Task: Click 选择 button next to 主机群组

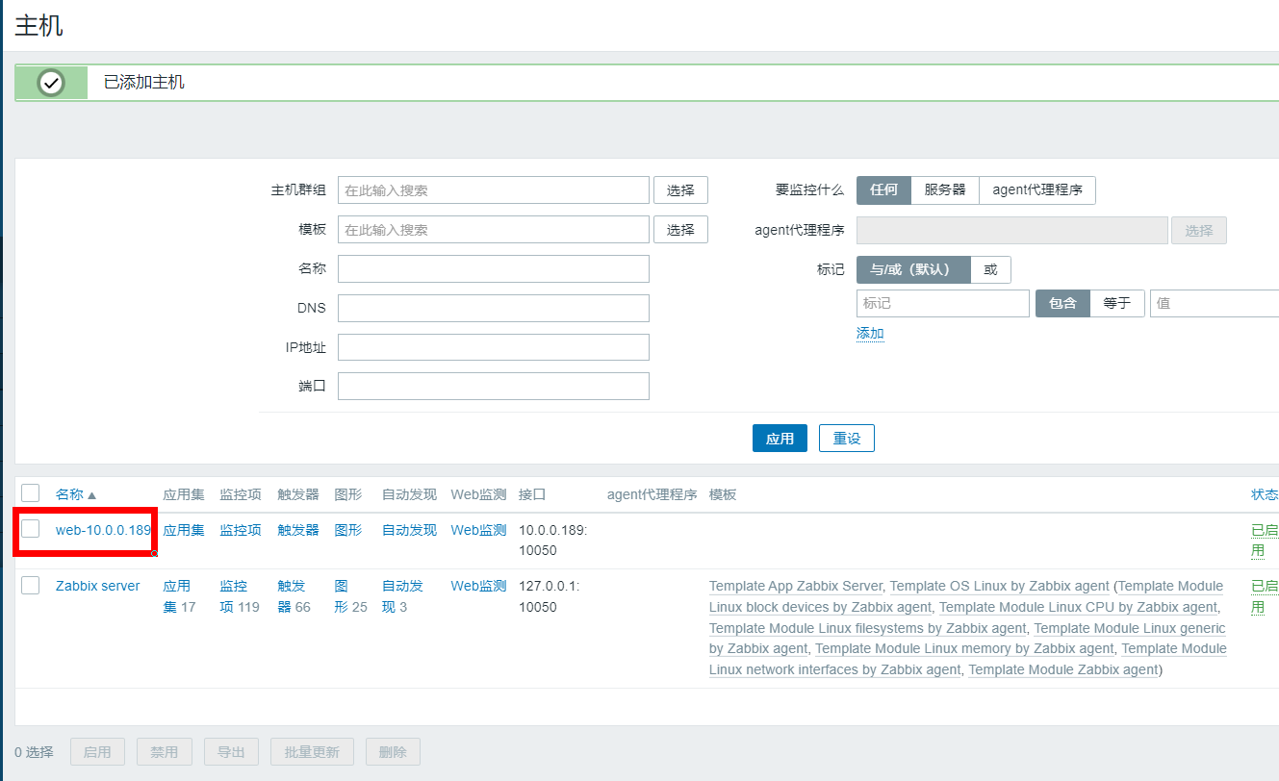Action: coord(680,190)
